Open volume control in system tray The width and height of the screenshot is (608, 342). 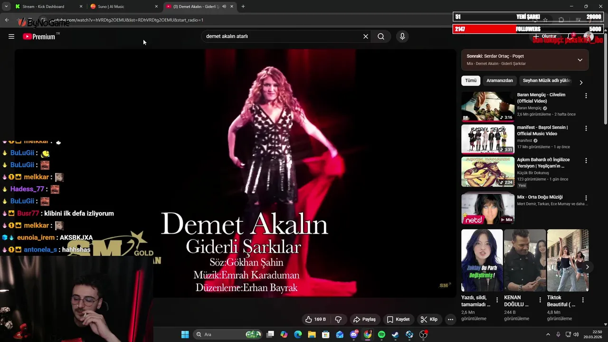click(x=576, y=334)
